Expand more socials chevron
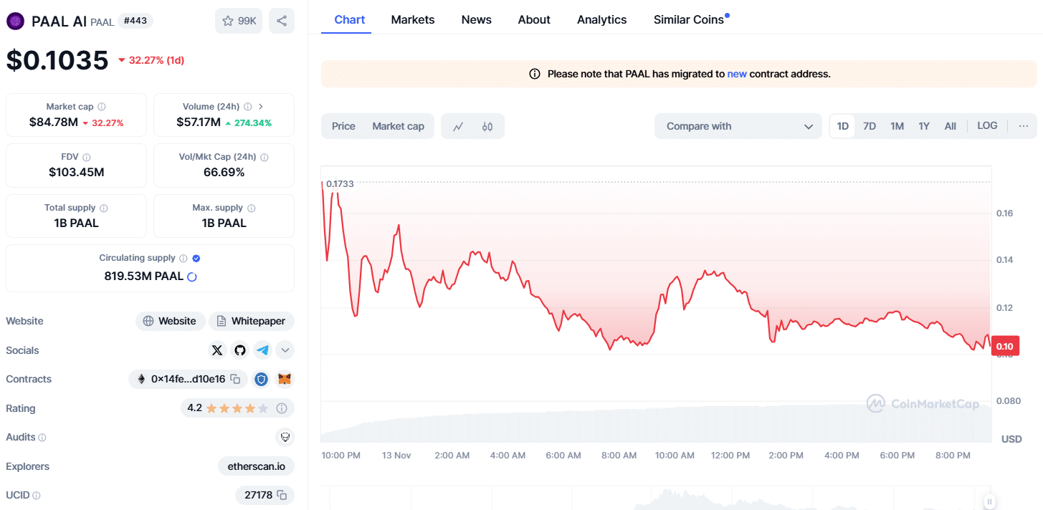Viewport: 1043px width, 510px height. [285, 350]
